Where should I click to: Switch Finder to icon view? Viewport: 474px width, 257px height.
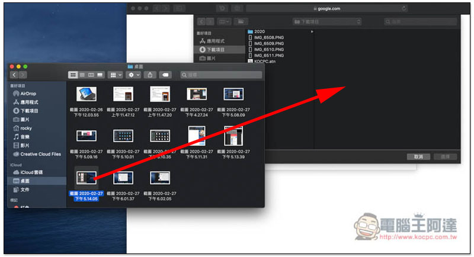73,75
